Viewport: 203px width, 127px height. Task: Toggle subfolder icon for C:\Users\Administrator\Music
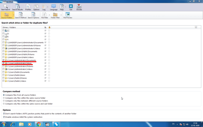pos(45,63)
